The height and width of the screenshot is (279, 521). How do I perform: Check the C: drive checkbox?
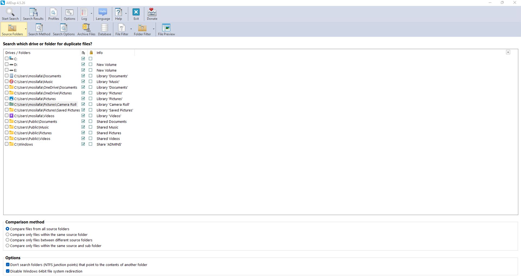7,59
